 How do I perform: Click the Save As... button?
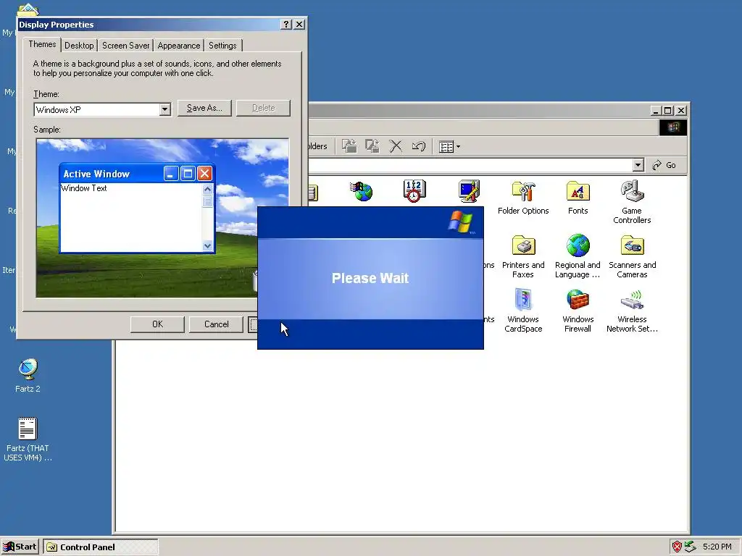[x=204, y=108]
